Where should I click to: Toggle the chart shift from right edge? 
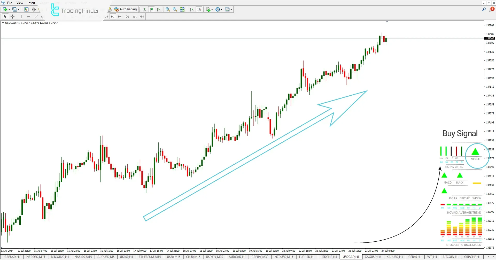(x=199, y=9)
